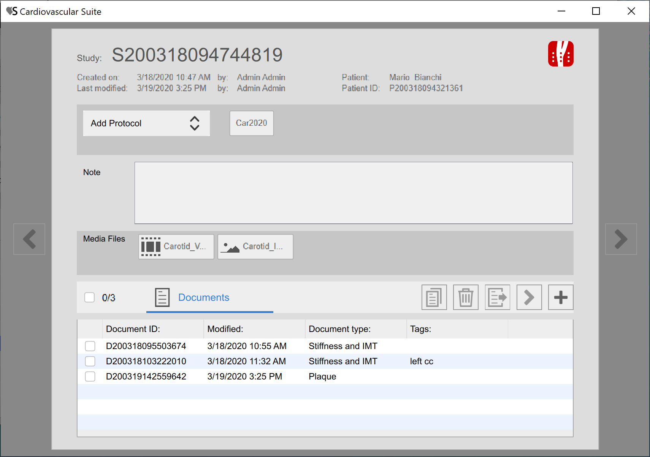
Task: Click the export document icon
Action: click(497, 297)
